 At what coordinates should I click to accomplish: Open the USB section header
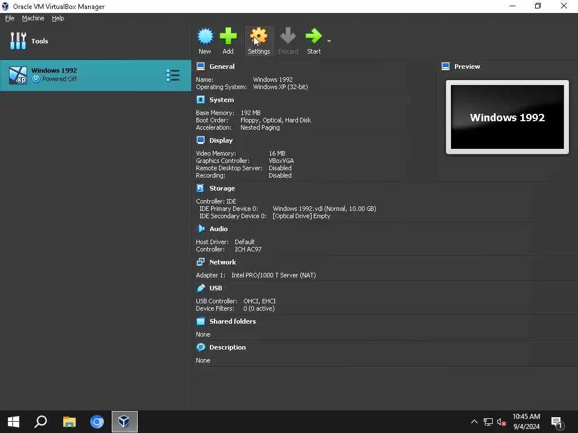216,288
